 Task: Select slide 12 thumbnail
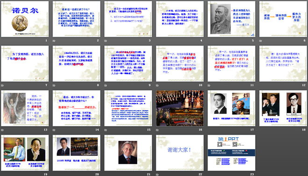[283, 63]
